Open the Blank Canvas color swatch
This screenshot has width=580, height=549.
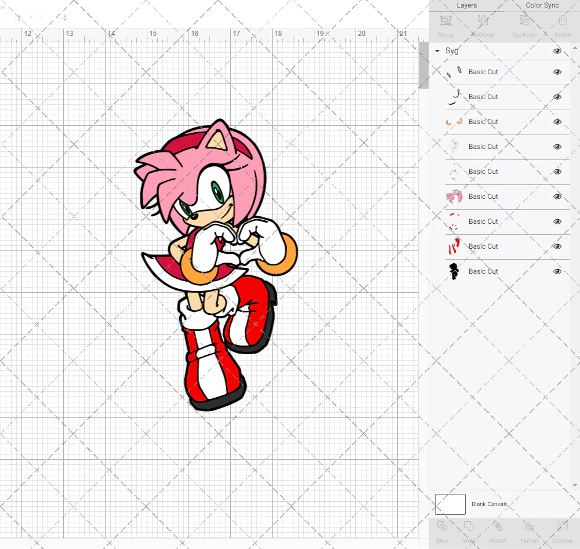tap(449, 504)
